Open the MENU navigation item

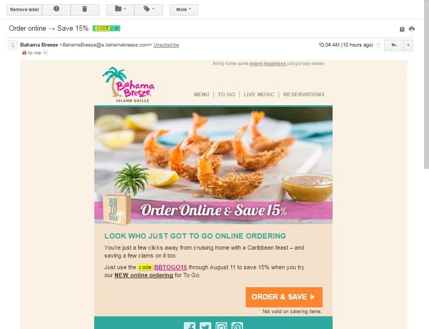[201, 94]
